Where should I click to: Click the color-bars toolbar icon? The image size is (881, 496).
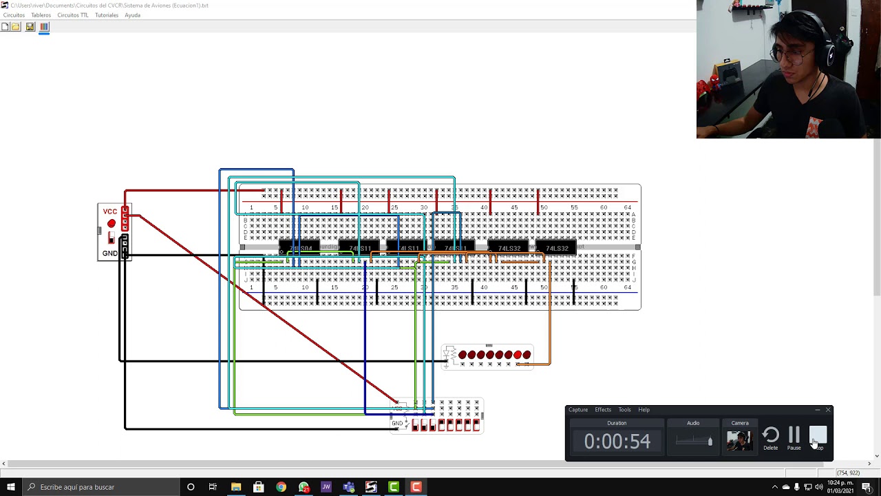44,27
